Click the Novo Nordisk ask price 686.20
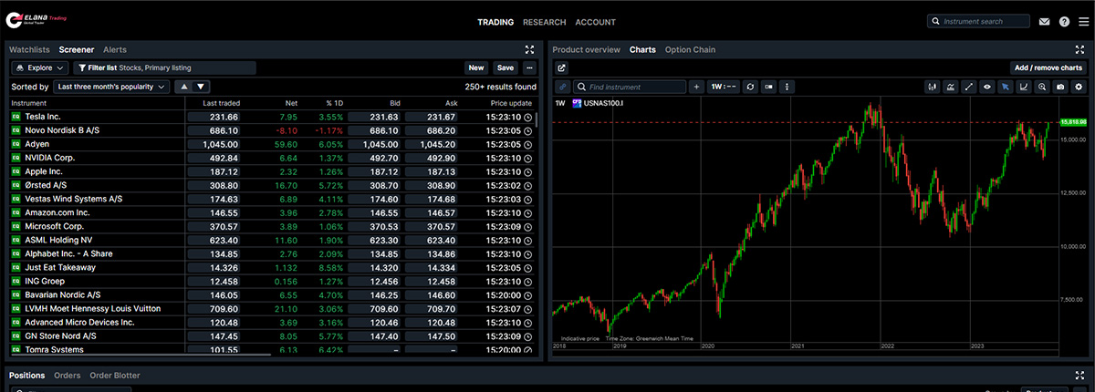Viewport: 1095px width, 392px height. (x=431, y=130)
